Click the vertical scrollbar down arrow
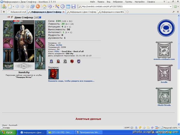 point(178,124)
